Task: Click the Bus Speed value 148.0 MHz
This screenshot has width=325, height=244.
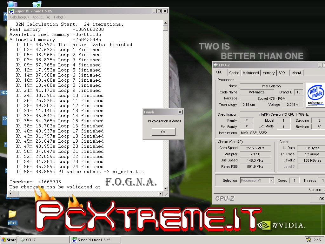Action: 255,160
